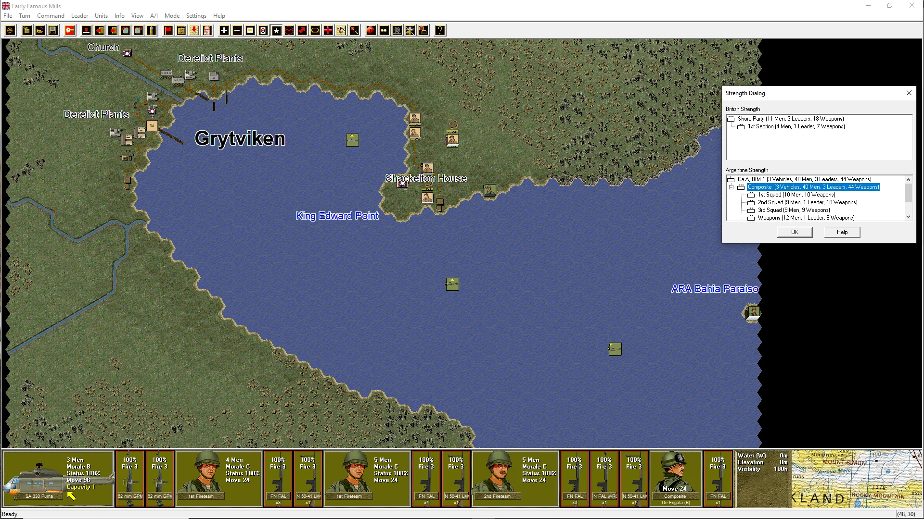
Task: Click the zoom in plus toolbar icon
Action: [x=224, y=31]
